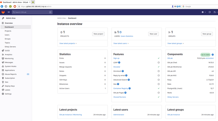The width and height of the screenshot is (218, 121).
Task: Click the Sign up feature link
Action: click(x=116, y=58)
